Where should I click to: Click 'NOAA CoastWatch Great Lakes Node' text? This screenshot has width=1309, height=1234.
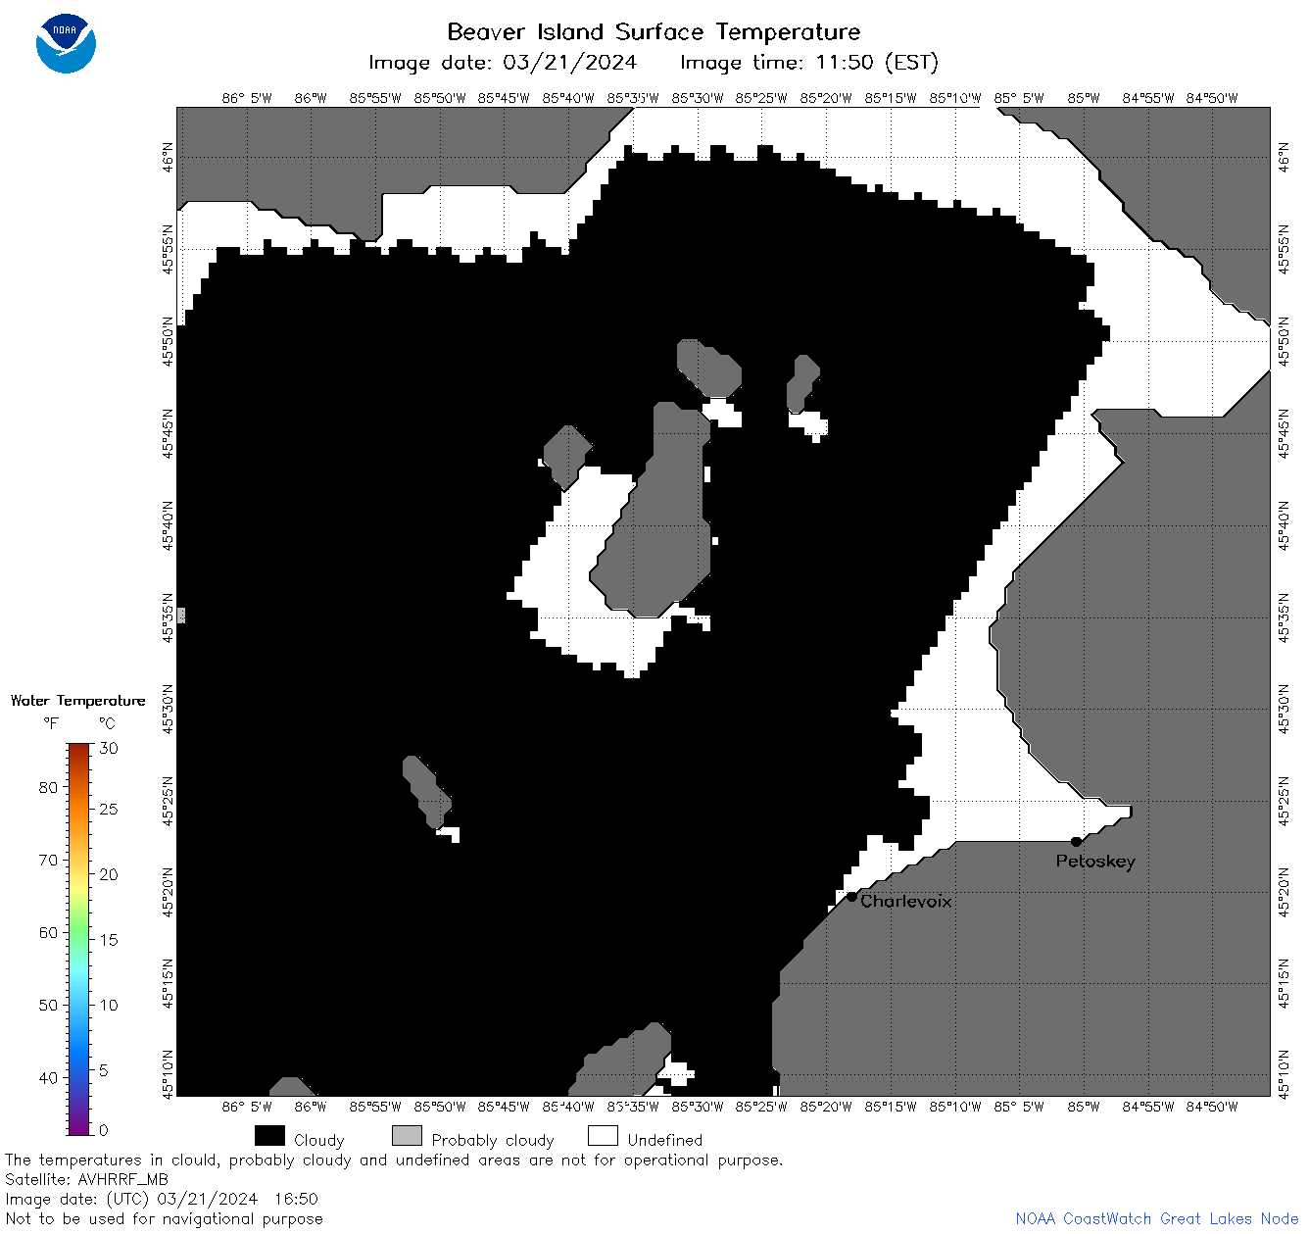[1156, 1218]
